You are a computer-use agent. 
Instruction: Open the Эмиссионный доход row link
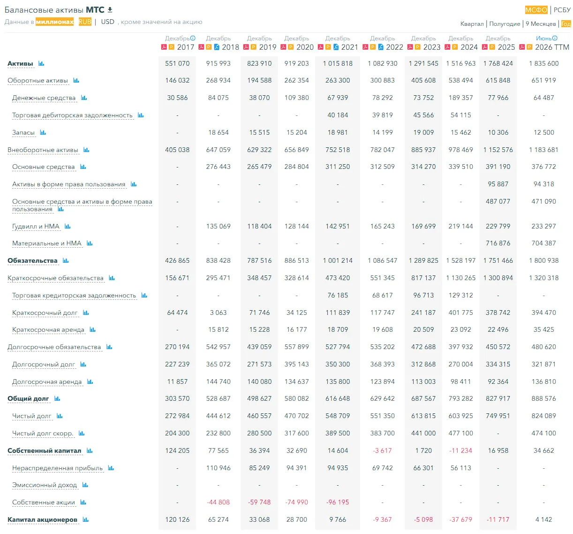pyautogui.click(x=45, y=485)
